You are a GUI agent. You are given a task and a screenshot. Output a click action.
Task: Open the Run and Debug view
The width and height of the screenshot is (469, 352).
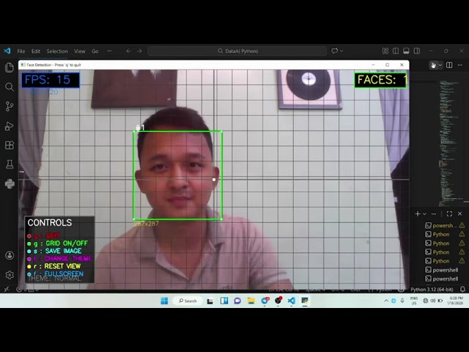[x=10, y=126]
